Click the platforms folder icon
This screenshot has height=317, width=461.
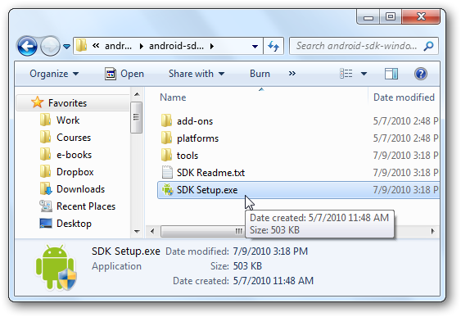pyautogui.click(x=167, y=138)
